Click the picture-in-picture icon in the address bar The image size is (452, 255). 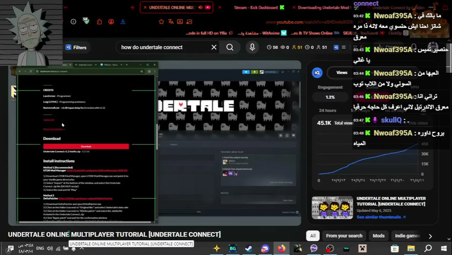pyautogui.click(x=189, y=22)
